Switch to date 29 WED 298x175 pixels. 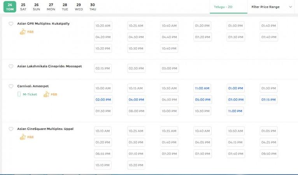pyautogui.click(x=79, y=7)
